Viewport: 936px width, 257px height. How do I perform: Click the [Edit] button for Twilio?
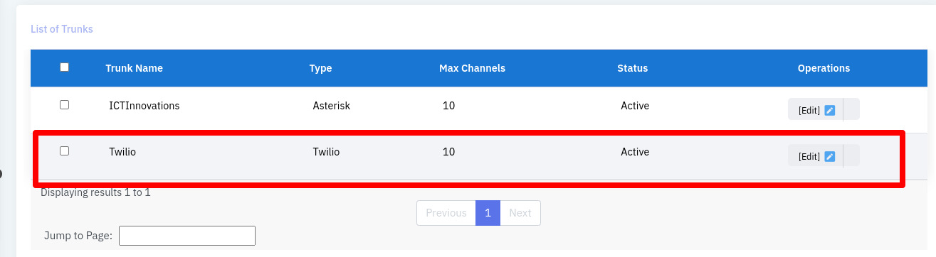[816, 155]
